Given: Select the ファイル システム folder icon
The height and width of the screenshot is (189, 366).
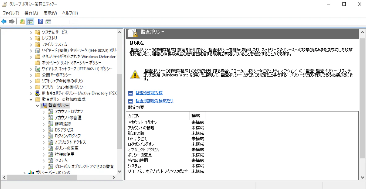Looking at the screenshot, I should [x=37, y=44].
